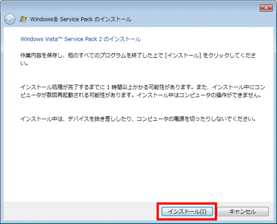Click the title text 'Windows Service Pack のインストール'
277x224 pixels.
(81, 19)
